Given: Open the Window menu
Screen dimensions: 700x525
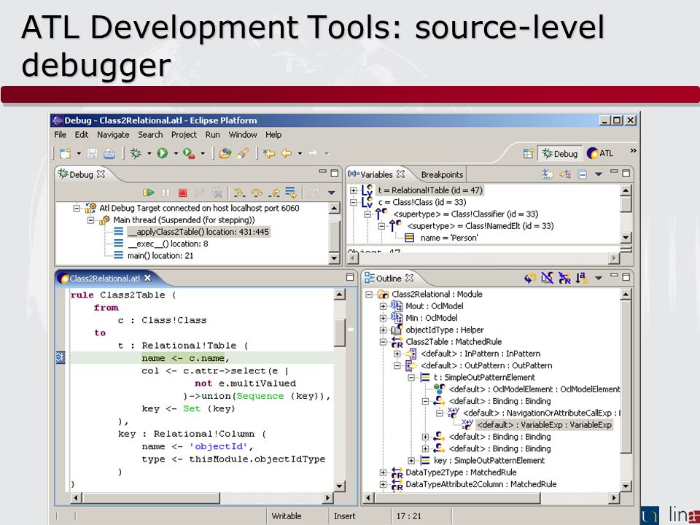Looking at the screenshot, I should coord(243,134).
